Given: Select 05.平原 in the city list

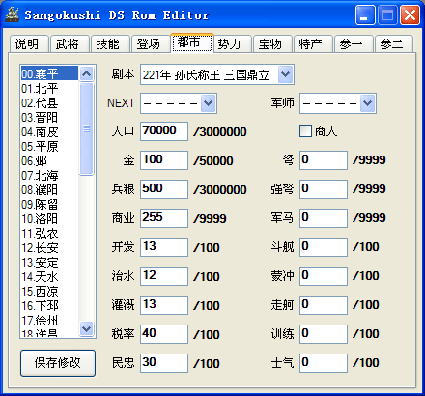Looking at the screenshot, I should click(49, 146).
